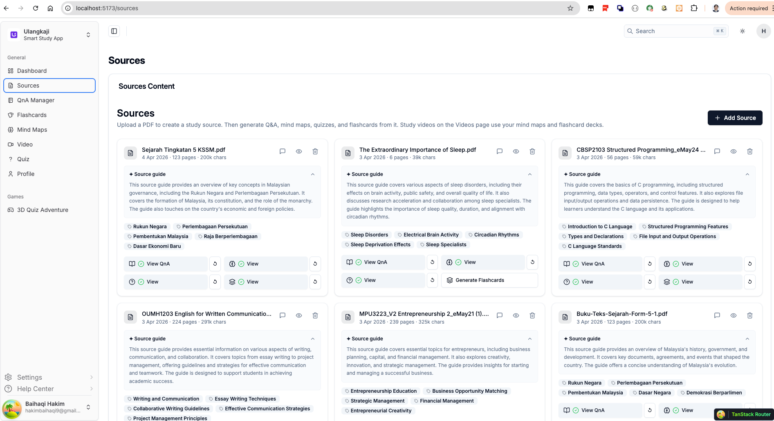The height and width of the screenshot is (421, 774).
Task: Click the Add Source button
Action: [735, 118]
